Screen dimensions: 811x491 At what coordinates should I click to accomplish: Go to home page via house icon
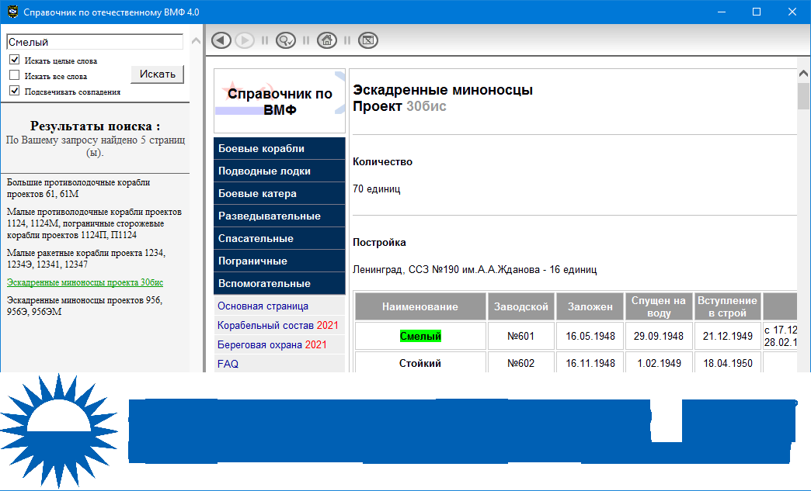click(x=327, y=40)
